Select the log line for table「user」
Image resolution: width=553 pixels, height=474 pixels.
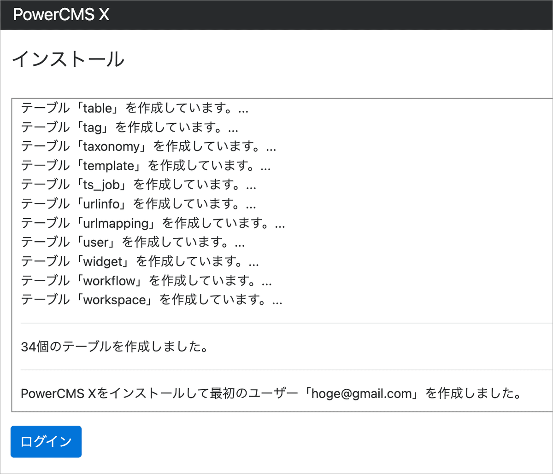[133, 242]
